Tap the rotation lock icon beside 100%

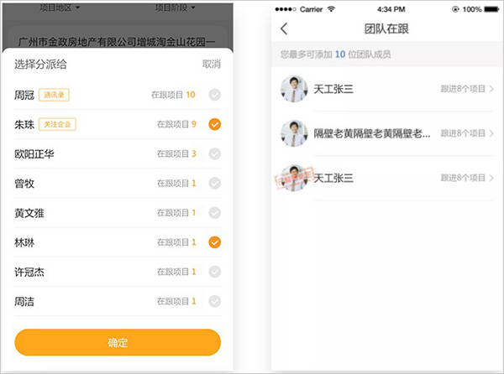(455, 9)
